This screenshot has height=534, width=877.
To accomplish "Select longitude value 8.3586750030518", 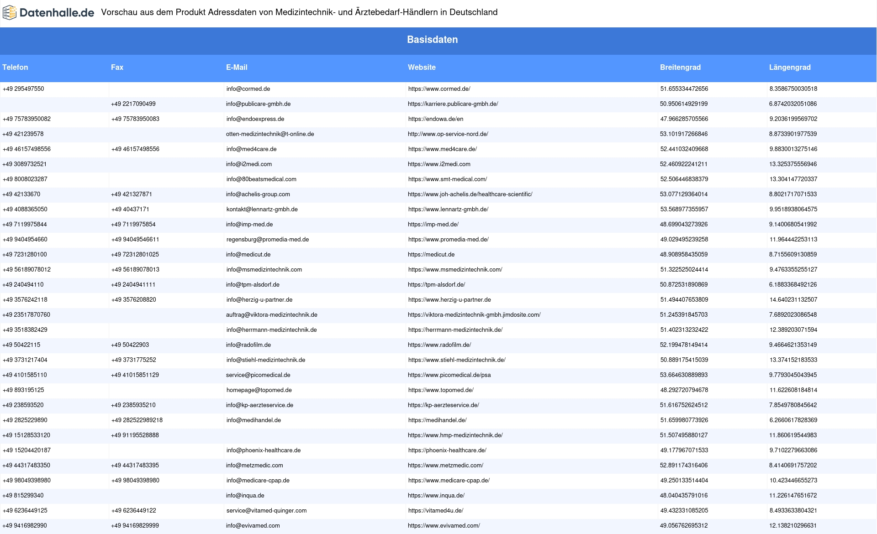I will click(x=793, y=89).
